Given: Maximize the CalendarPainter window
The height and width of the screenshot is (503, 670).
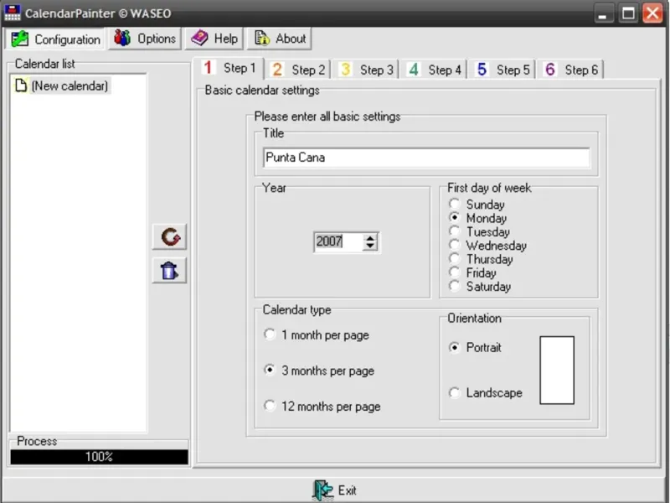Looking at the screenshot, I should click(628, 13).
